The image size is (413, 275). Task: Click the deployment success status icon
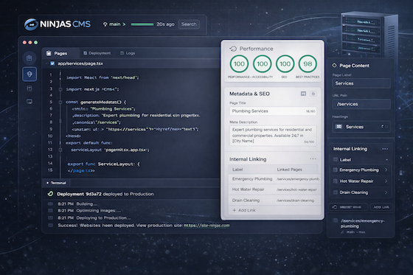click(x=50, y=194)
